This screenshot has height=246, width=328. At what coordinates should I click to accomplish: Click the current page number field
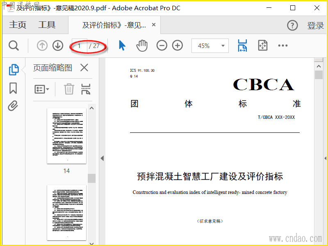[x=79, y=46]
